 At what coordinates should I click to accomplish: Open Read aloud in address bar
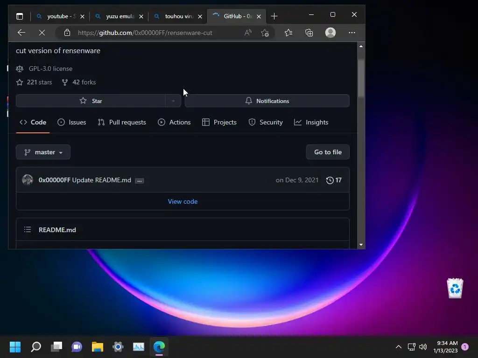click(248, 33)
